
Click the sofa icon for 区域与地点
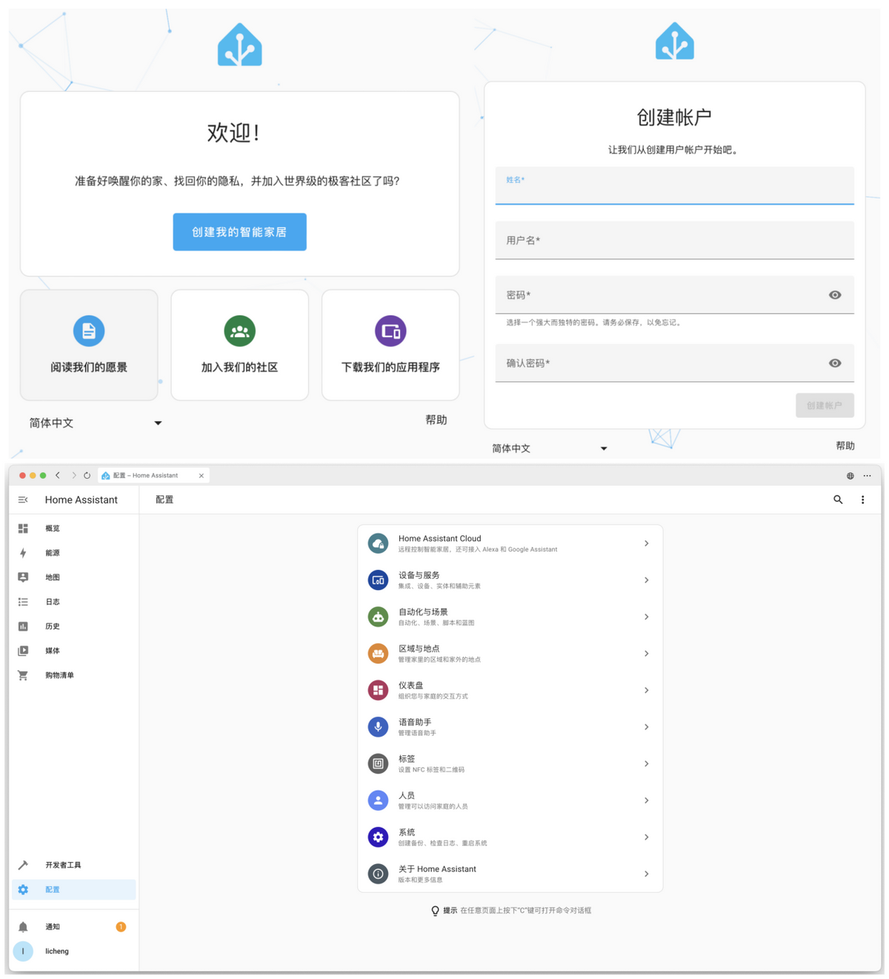[x=378, y=654]
